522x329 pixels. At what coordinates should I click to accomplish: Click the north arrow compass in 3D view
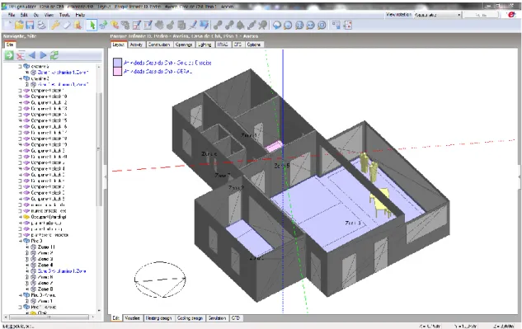click(160, 280)
